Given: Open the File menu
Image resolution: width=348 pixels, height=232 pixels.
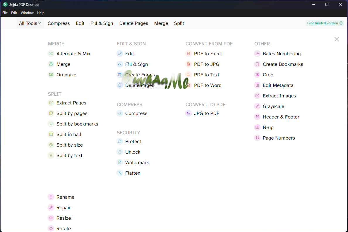Looking at the screenshot, I should [x=5, y=13].
